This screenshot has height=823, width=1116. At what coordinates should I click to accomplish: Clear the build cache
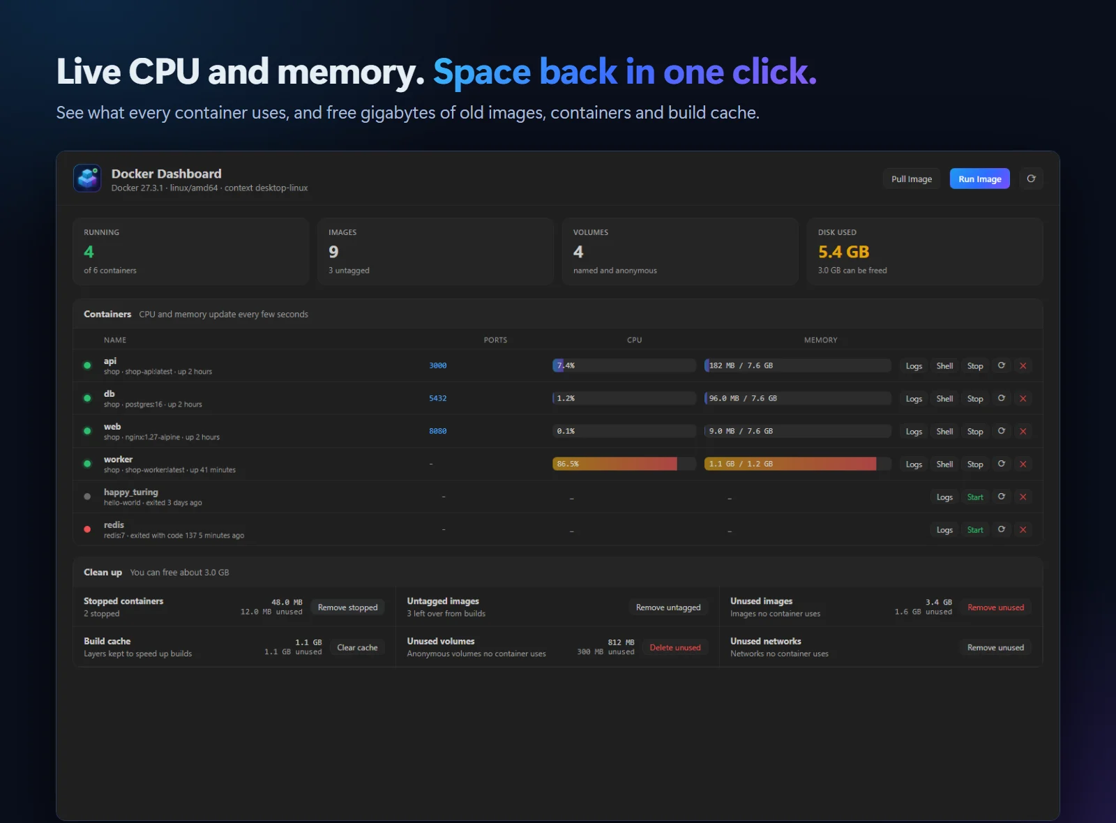[x=357, y=647]
